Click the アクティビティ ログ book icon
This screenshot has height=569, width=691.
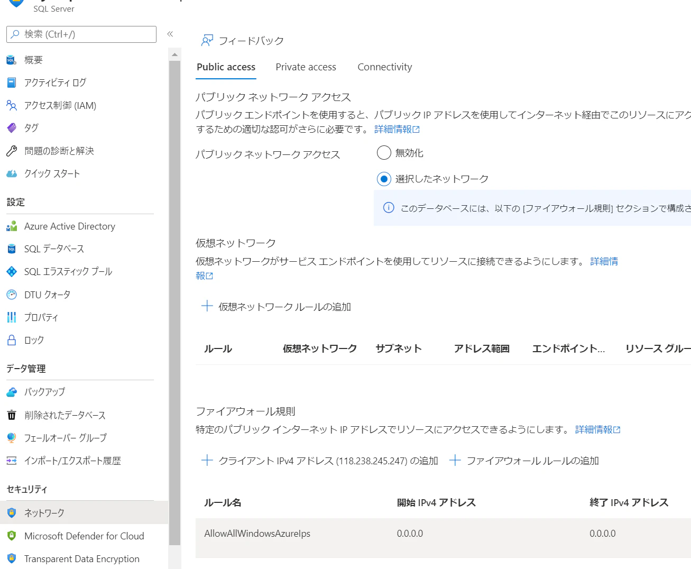(x=11, y=82)
